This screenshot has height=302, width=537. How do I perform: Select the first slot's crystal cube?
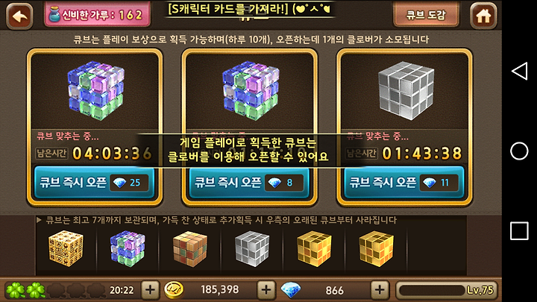(x=96, y=90)
